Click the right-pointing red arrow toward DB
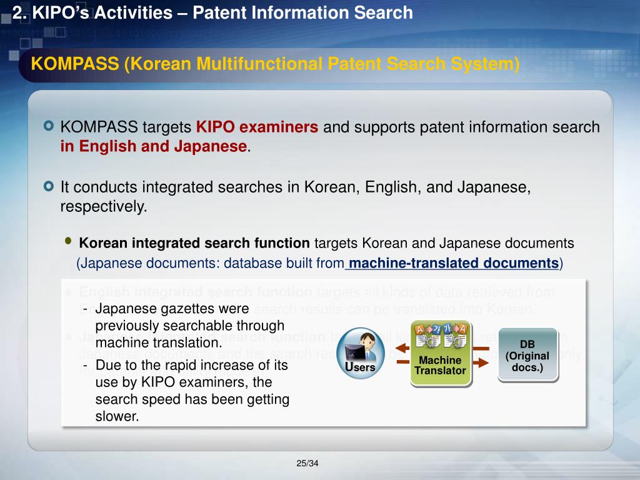The height and width of the screenshot is (480, 640). coord(481,362)
